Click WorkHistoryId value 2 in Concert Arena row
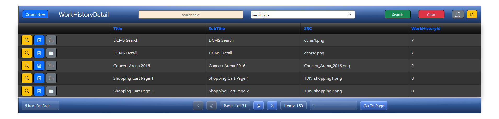 click(x=412, y=66)
